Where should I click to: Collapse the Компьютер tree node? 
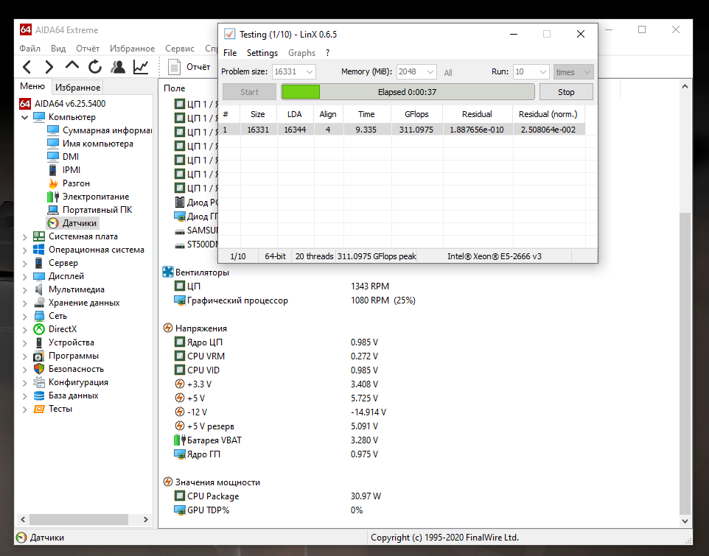pos(24,117)
